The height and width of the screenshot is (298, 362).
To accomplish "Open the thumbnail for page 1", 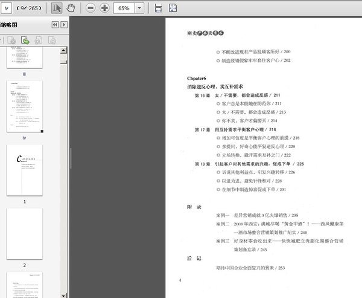I will 25,170.
